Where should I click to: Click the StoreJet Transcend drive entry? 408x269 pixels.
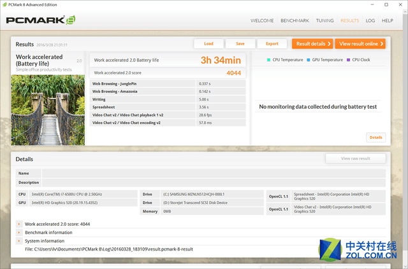coord(202,202)
